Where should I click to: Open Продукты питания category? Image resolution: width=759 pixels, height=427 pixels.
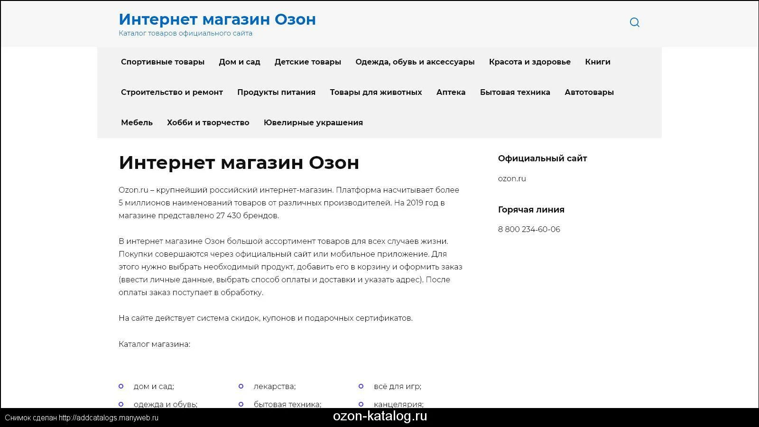(x=277, y=92)
